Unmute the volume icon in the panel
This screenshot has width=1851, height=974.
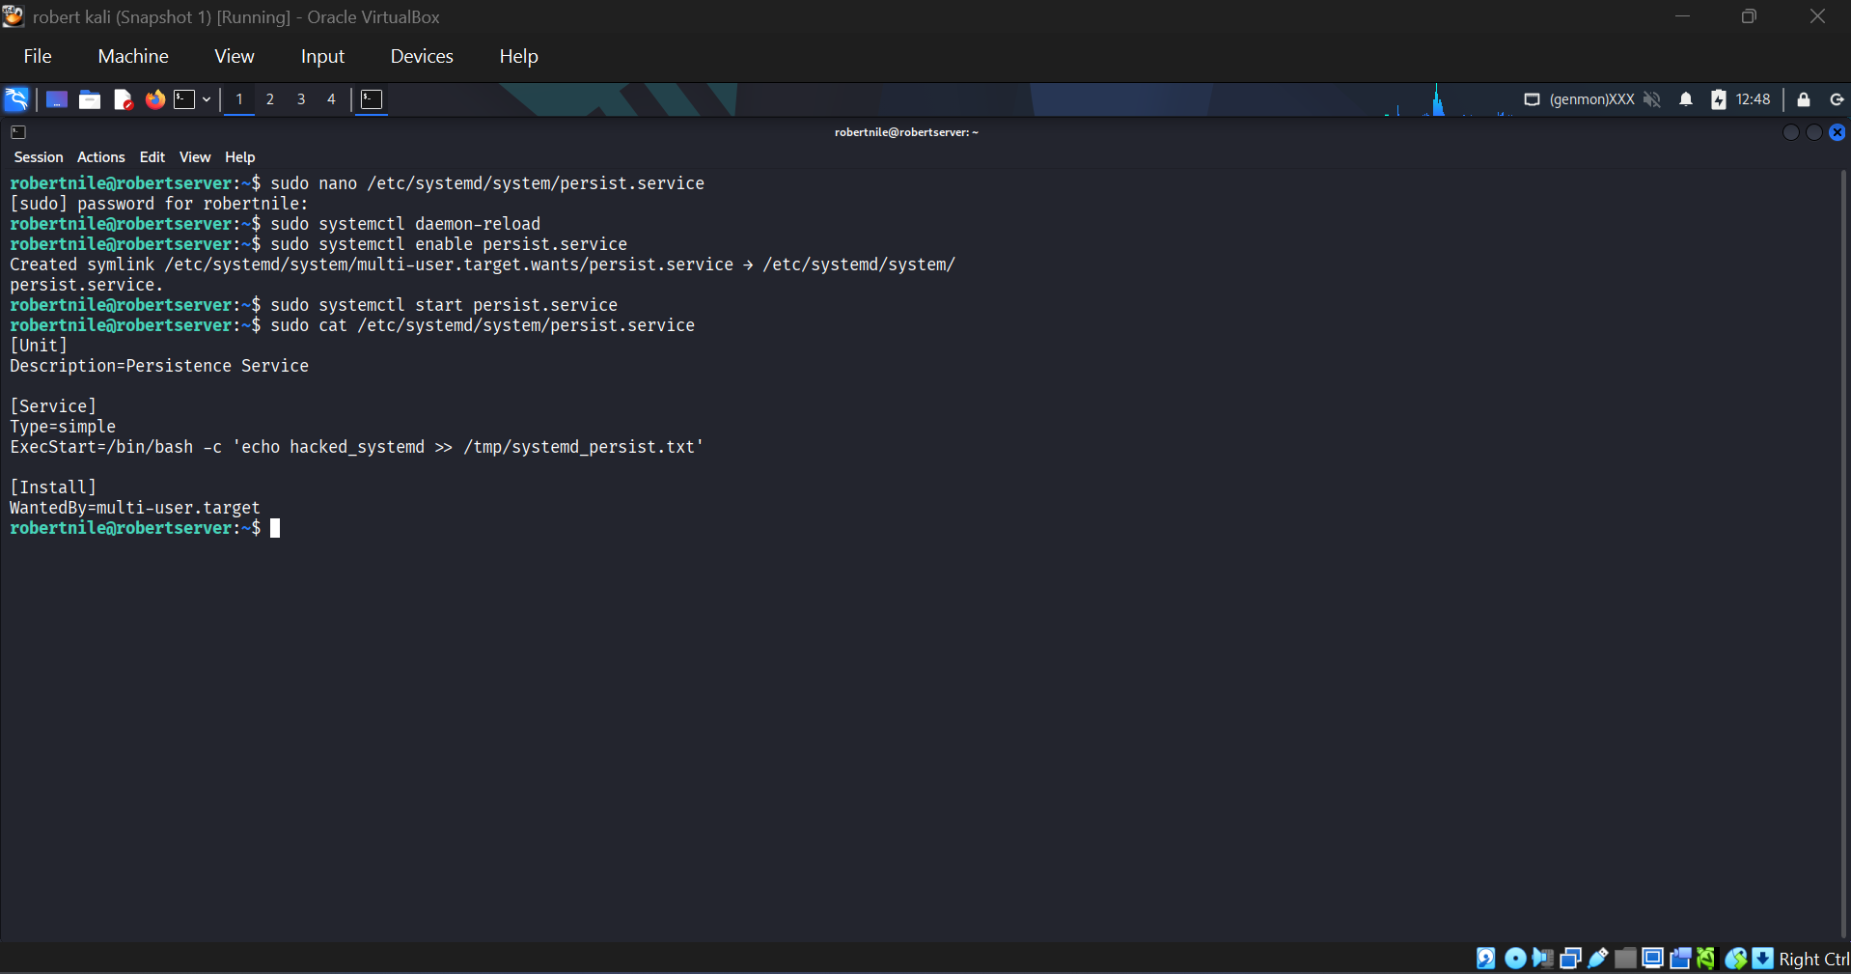[1652, 99]
